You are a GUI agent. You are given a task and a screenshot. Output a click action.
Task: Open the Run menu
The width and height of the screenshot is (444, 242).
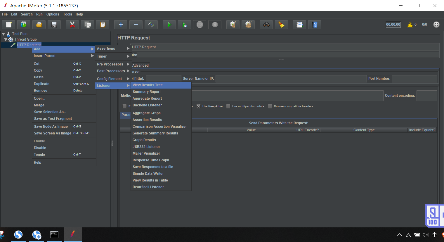tap(39, 14)
